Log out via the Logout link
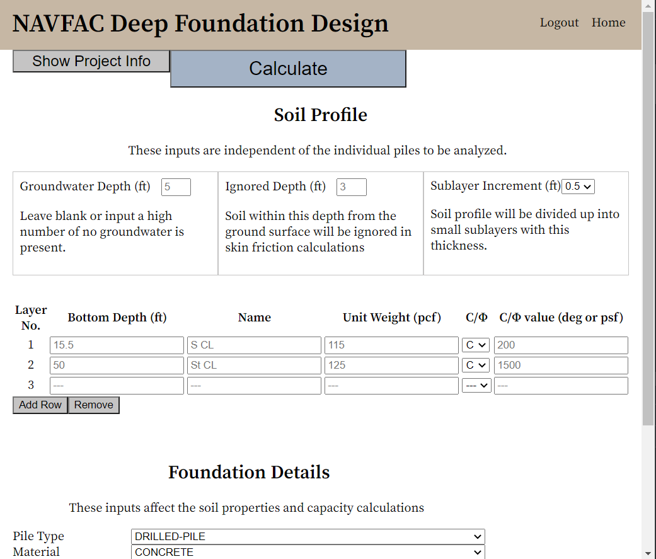Screen dimensions: 656x559 click(559, 22)
